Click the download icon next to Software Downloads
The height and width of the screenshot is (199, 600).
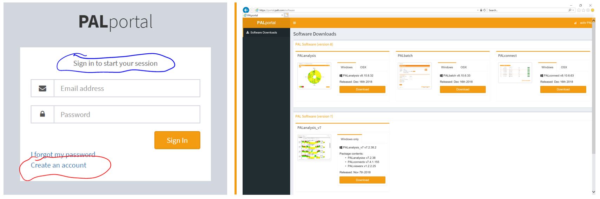point(248,32)
